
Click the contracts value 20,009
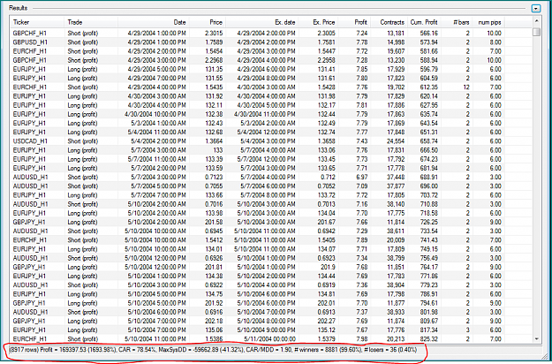coord(396,240)
